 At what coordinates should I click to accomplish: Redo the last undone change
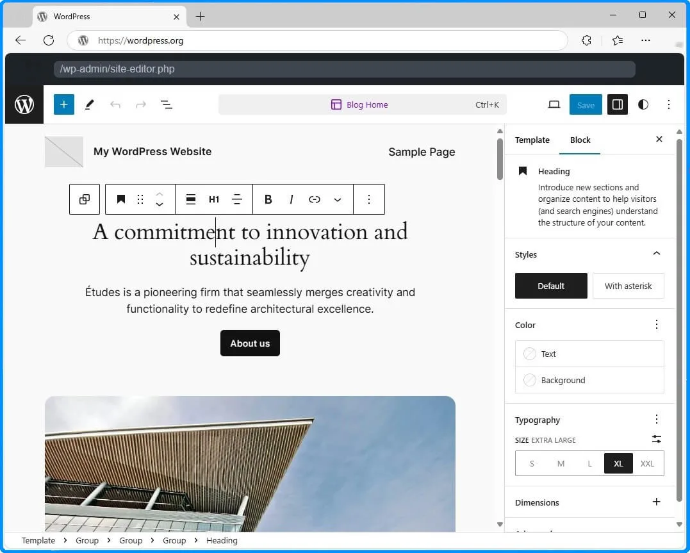point(141,104)
